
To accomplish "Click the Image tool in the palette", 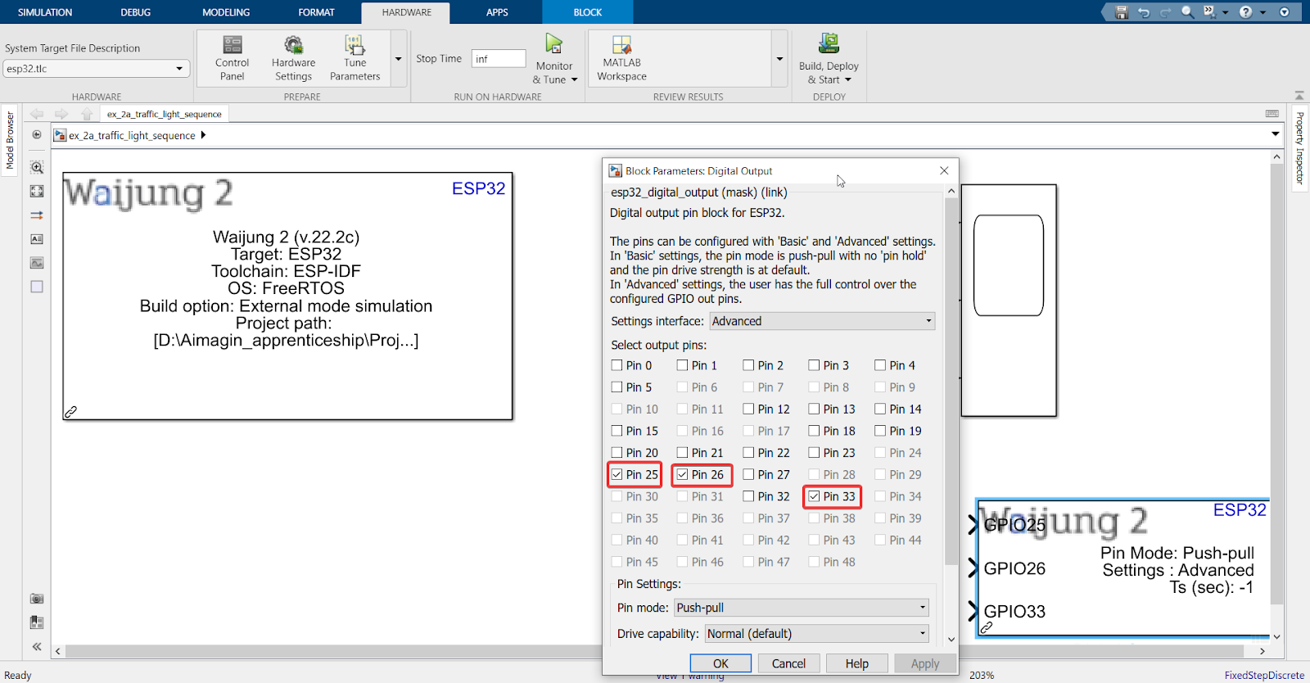I will click(37, 263).
